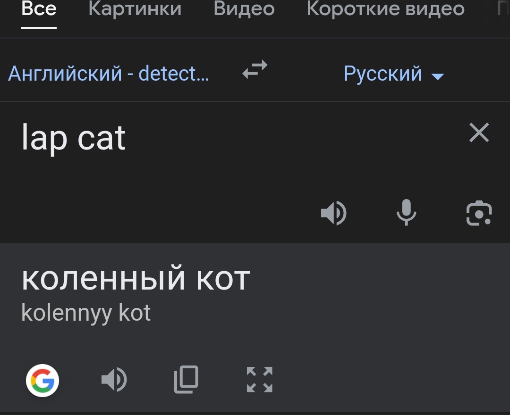
Task: Expand the Русский dropdown arrow
Action: [437, 77]
